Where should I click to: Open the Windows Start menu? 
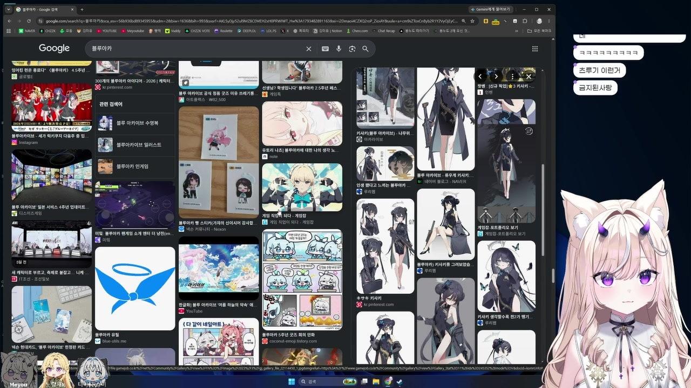pos(292,382)
